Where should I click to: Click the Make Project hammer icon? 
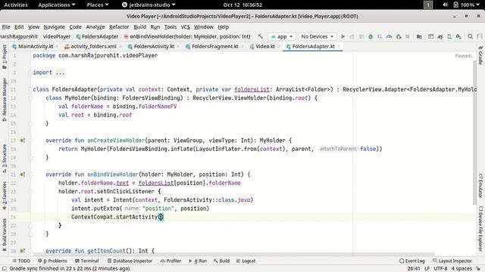pyautogui.click(x=260, y=36)
